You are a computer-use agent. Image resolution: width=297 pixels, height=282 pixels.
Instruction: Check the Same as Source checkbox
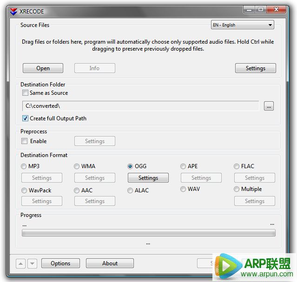pyautogui.click(x=25, y=93)
